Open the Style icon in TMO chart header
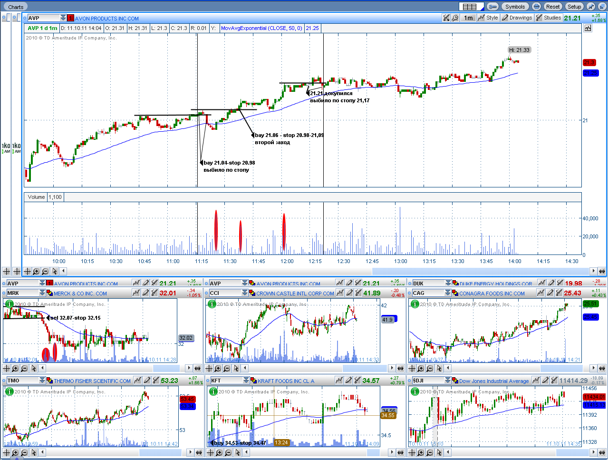 pyautogui.click(x=137, y=380)
